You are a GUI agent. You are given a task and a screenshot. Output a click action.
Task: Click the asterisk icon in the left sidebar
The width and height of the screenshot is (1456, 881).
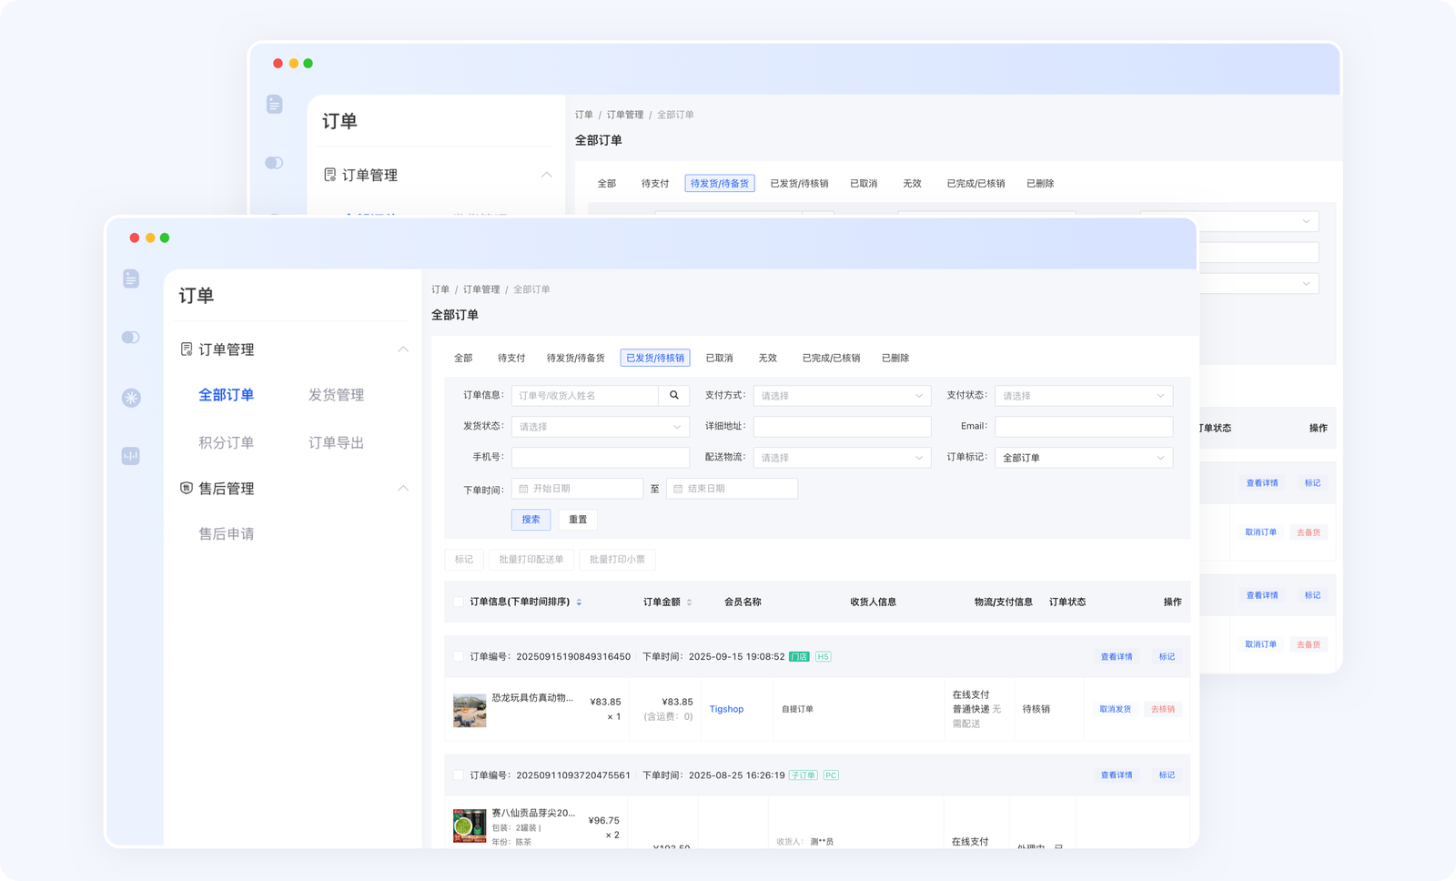tap(131, 397)
